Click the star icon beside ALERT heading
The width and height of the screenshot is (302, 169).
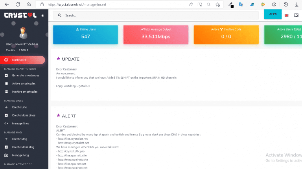tap(58, 115)
